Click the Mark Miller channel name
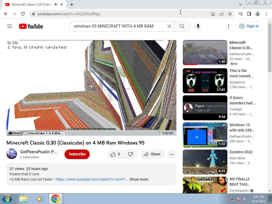The height and width of the screenshot is (204, 272). (x=237, y=158)
